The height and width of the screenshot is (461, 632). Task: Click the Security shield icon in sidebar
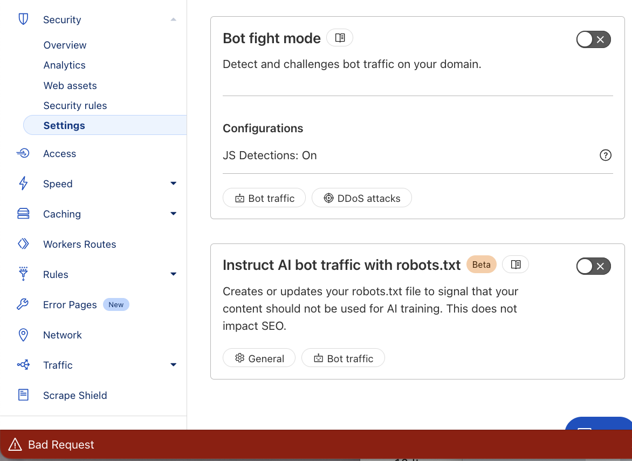point(23,19)
